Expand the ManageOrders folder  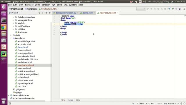coord(13,20)
